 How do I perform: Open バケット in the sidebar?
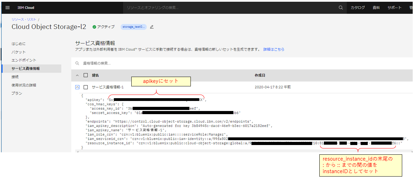point(18,52)
